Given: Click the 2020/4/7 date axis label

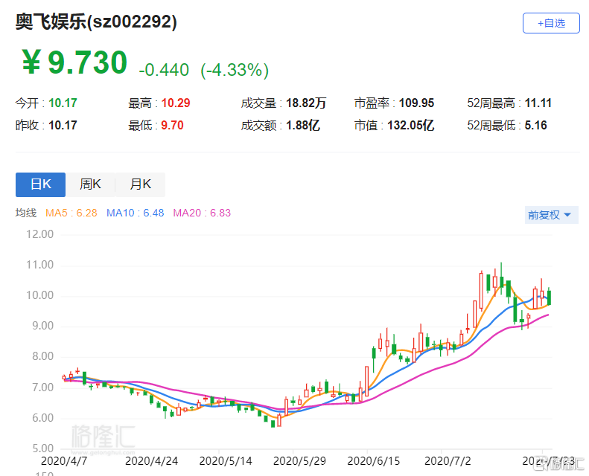Looking at the screenshot, I should pyautogui.click(x=64, y=461).
